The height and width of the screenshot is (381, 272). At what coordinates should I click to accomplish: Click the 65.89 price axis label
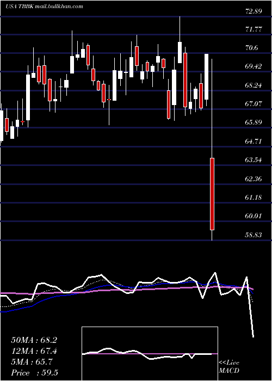tap(254, 122)
